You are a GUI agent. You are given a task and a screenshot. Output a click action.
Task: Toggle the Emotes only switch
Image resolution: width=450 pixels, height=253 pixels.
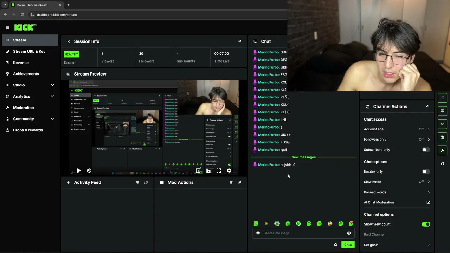(x=426, y=171)
